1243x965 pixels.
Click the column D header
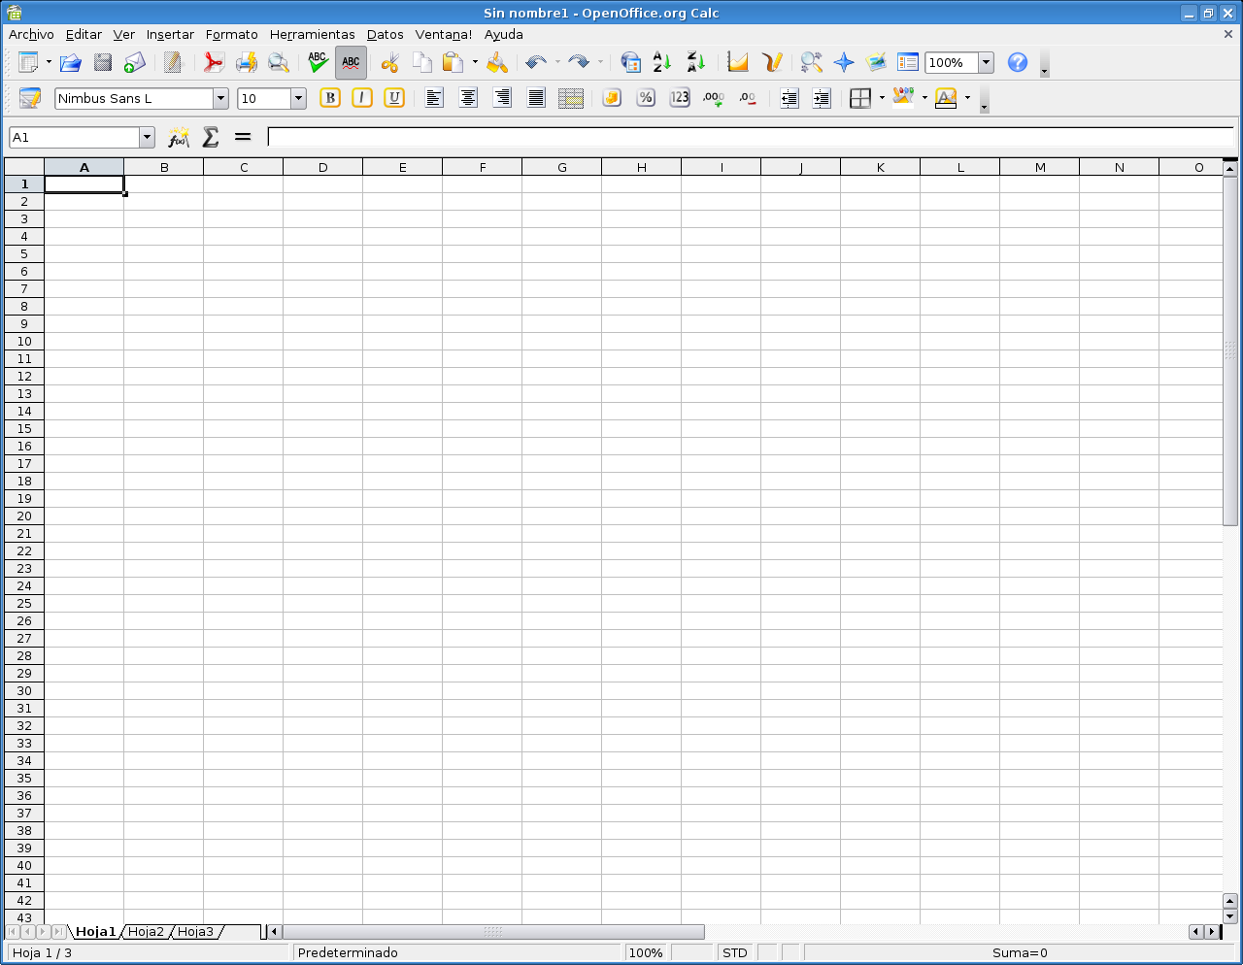[322, 168]
